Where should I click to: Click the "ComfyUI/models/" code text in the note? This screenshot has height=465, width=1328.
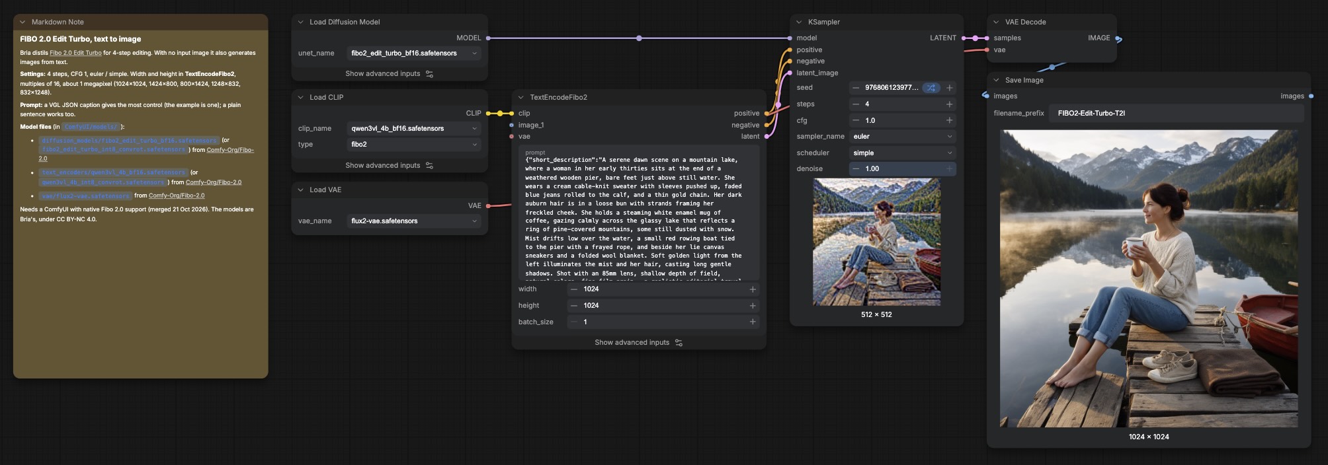click(x=91, y=127)
